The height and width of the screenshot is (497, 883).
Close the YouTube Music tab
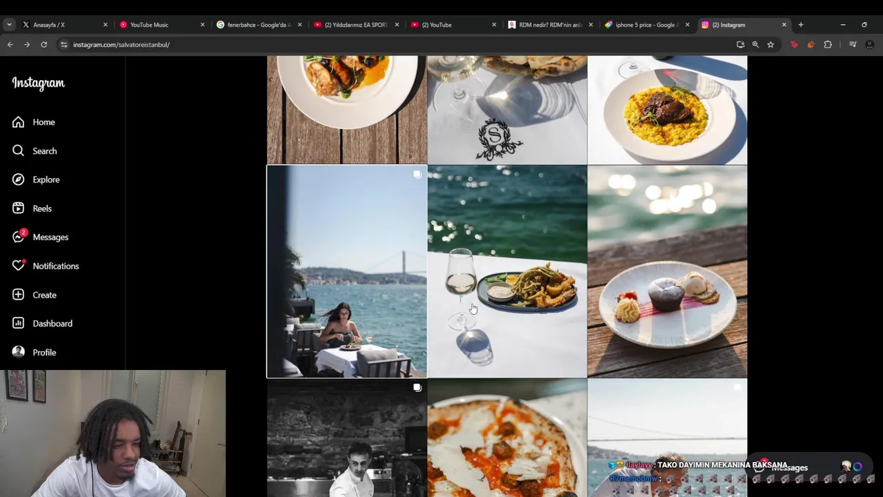202,25
